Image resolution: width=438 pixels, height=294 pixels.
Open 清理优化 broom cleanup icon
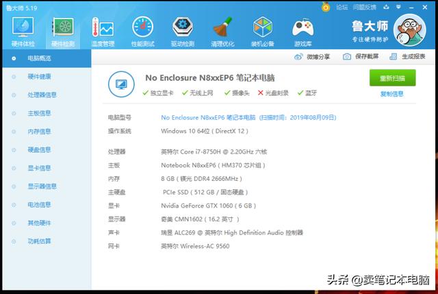(222, 28)
